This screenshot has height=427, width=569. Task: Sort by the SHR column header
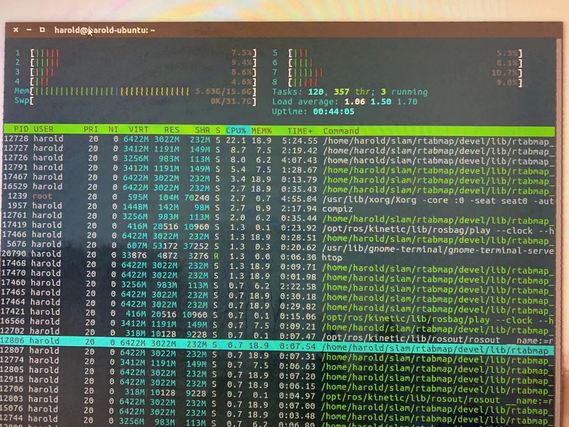[x=202, y=130]
